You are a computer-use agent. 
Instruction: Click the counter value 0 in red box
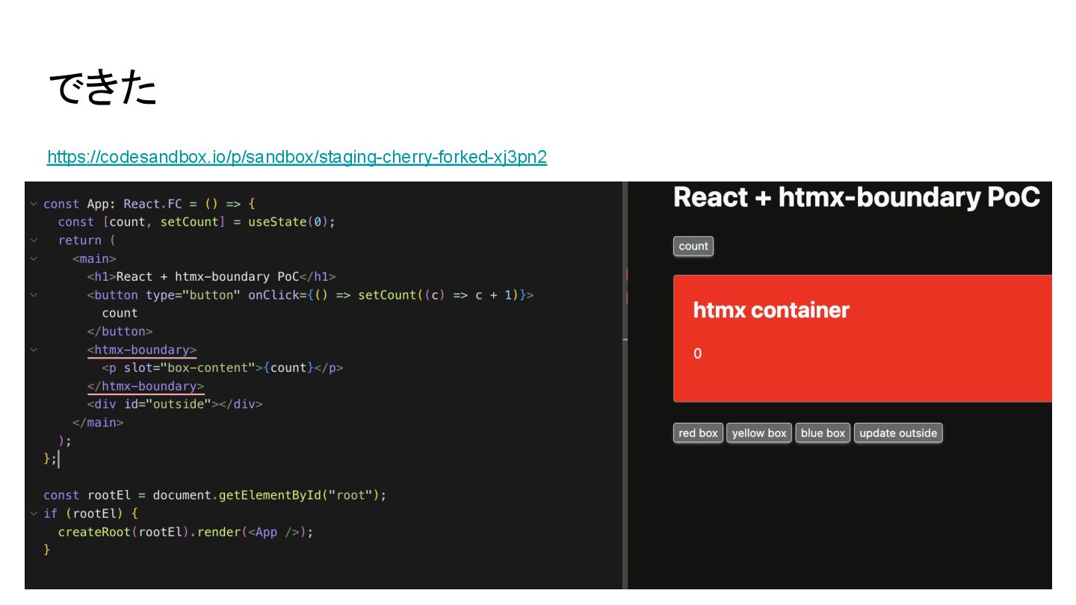697,354
